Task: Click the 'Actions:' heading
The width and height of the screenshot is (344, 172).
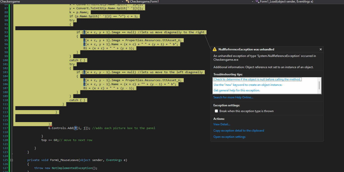Action: click(219, 119)
